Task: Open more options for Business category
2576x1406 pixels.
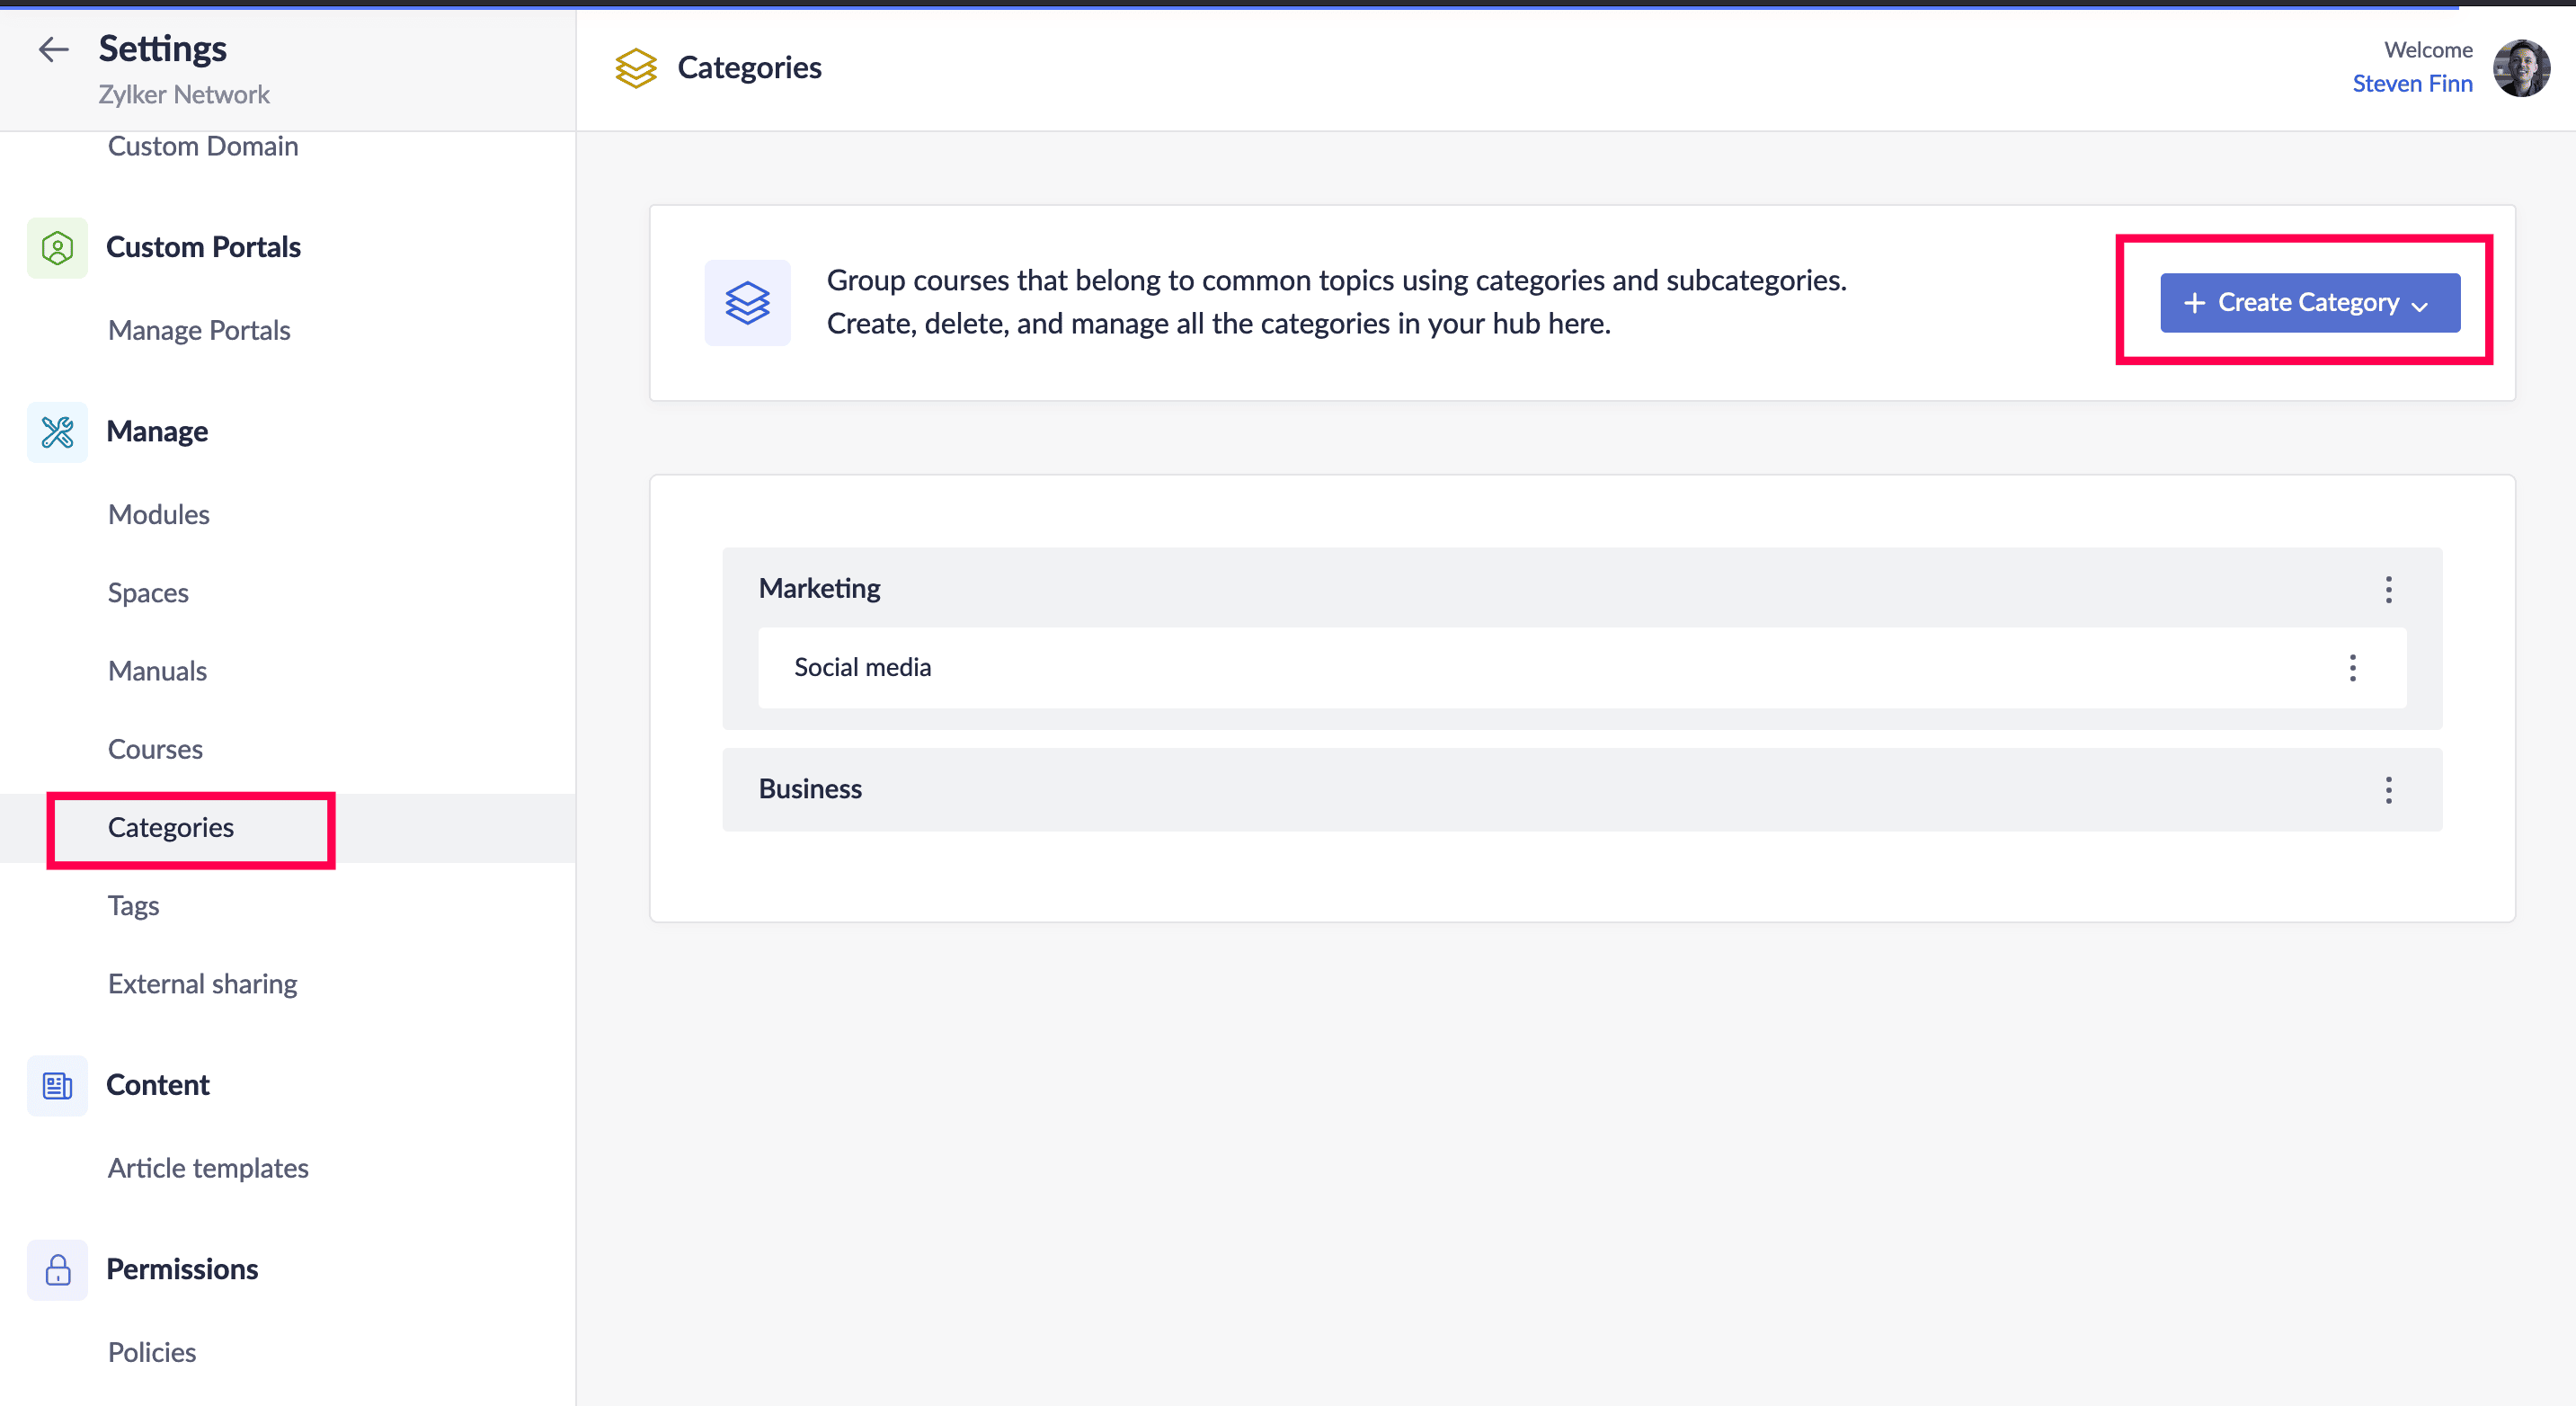Action: (2388, 790)
